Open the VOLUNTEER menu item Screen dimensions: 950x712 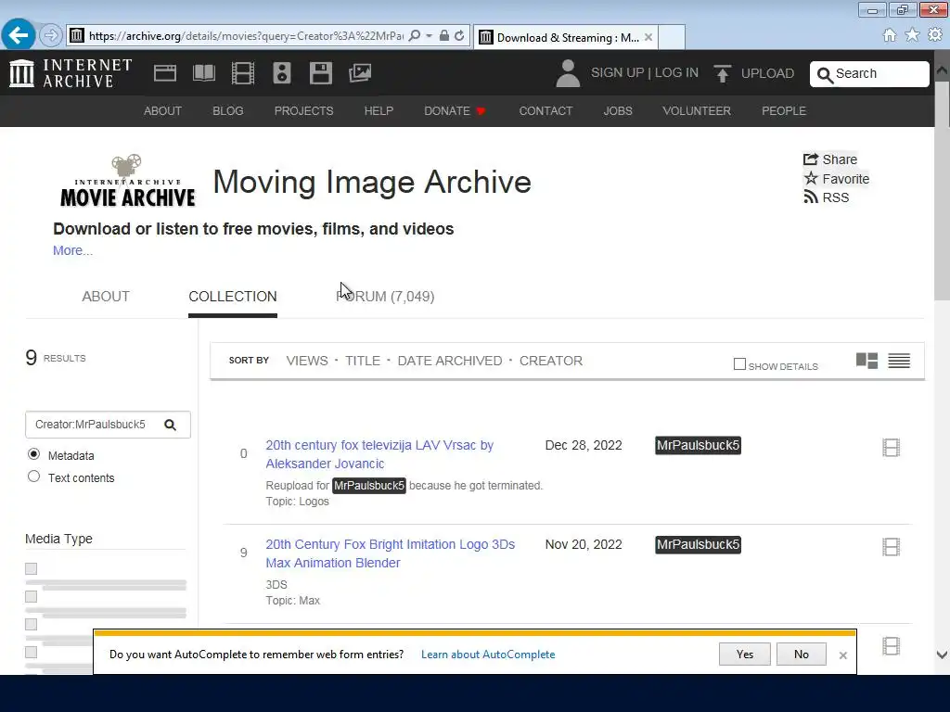pos(696,111)
